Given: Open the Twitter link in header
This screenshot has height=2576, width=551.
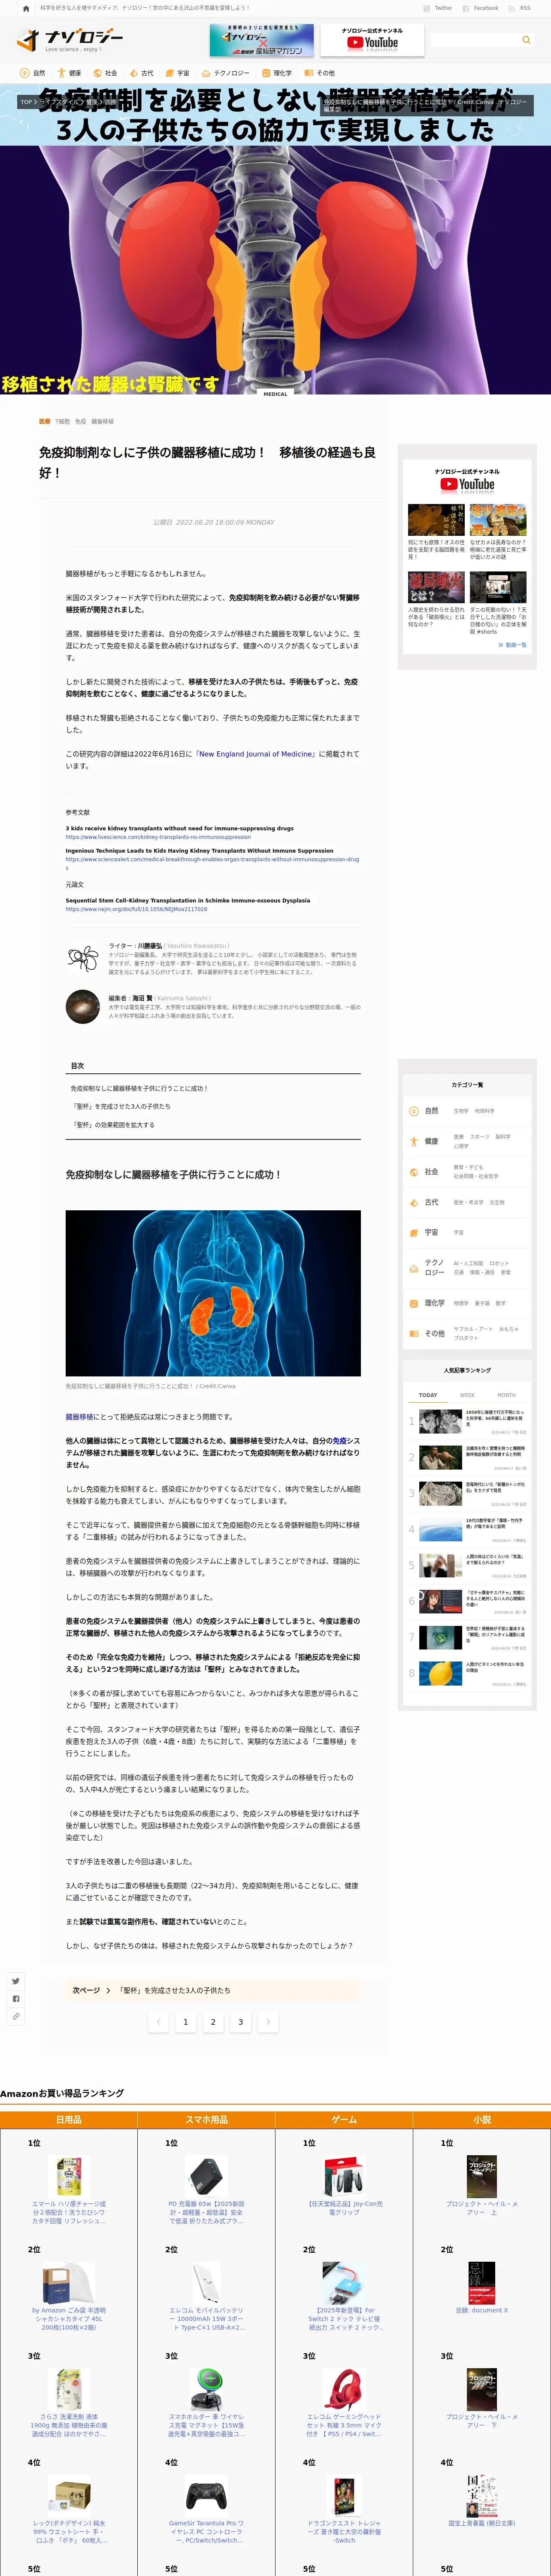Looking at the screenshot, I should 438,8.
